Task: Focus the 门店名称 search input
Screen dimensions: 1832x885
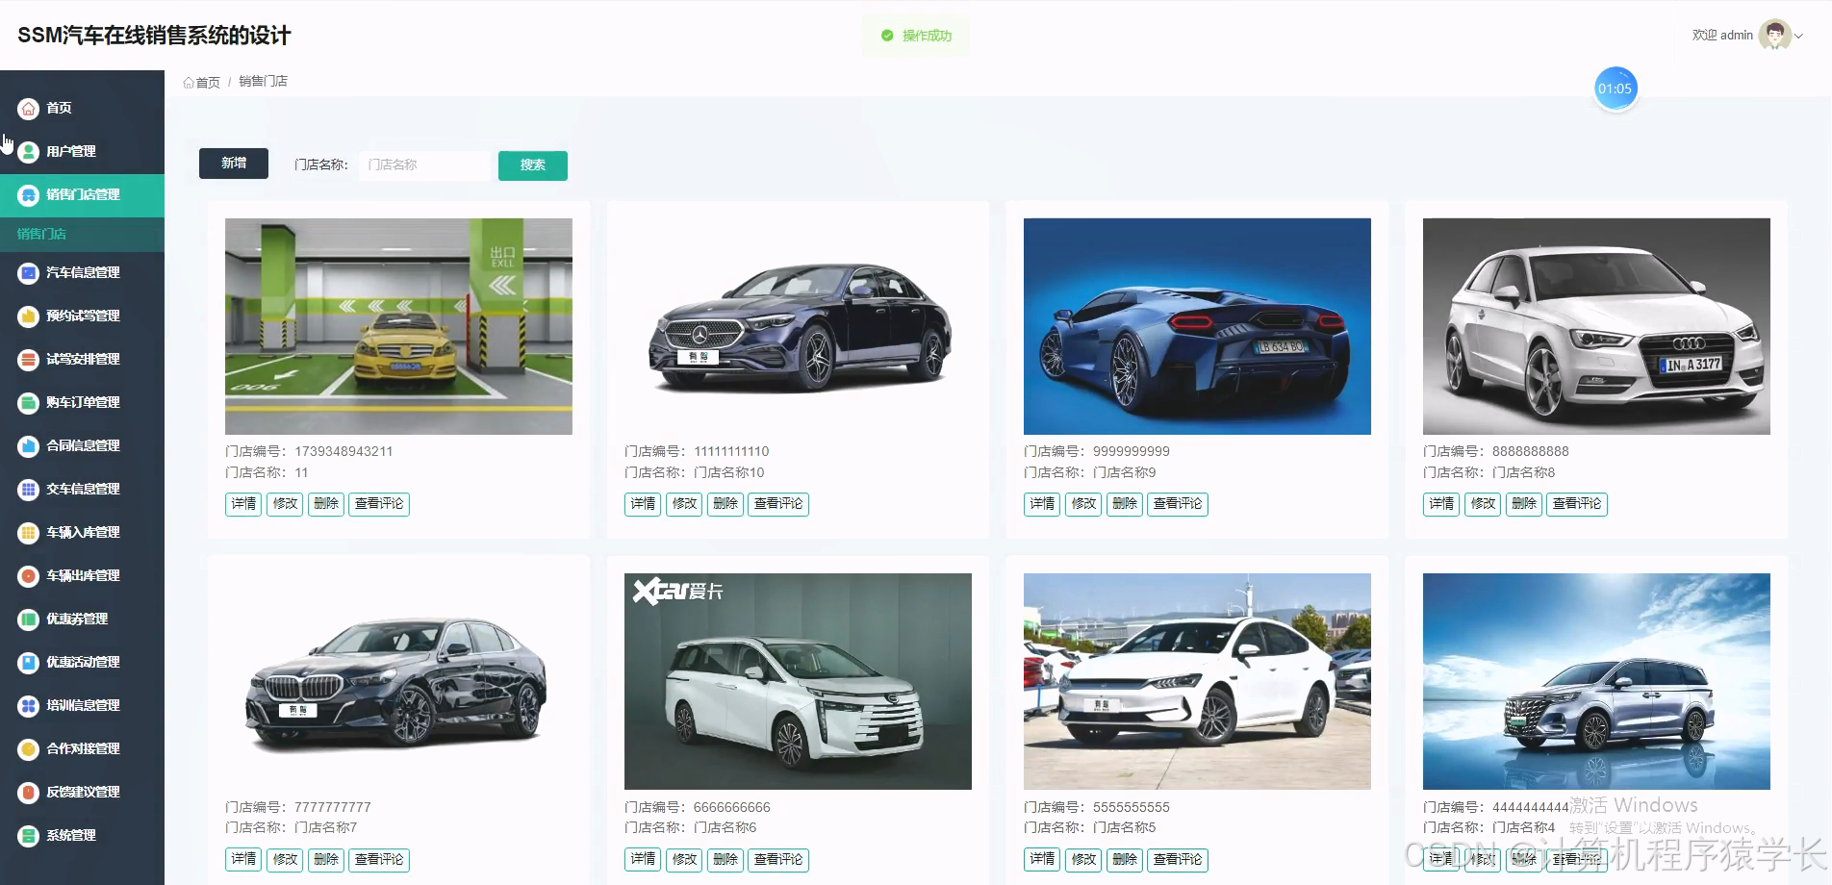Action: 424,165
